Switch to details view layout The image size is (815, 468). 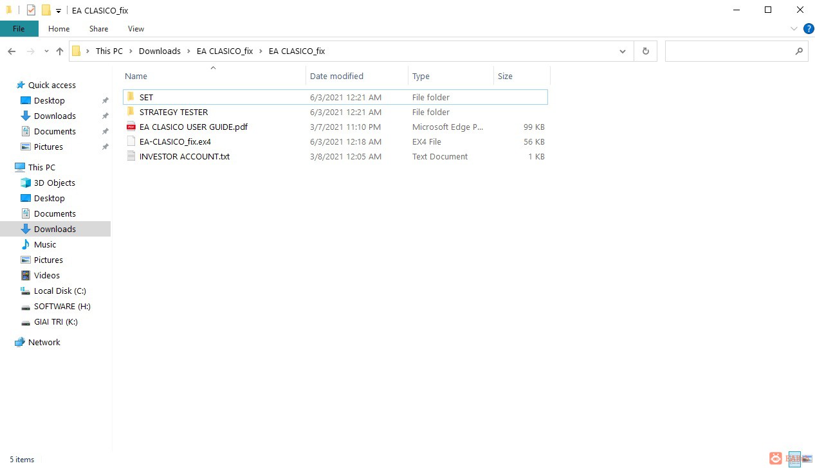click(794, 458)
